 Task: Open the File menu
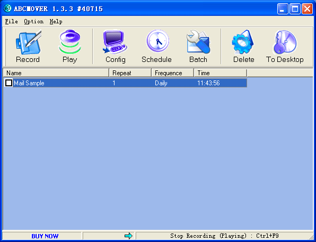pyautogui.click(x=12, y=21)
